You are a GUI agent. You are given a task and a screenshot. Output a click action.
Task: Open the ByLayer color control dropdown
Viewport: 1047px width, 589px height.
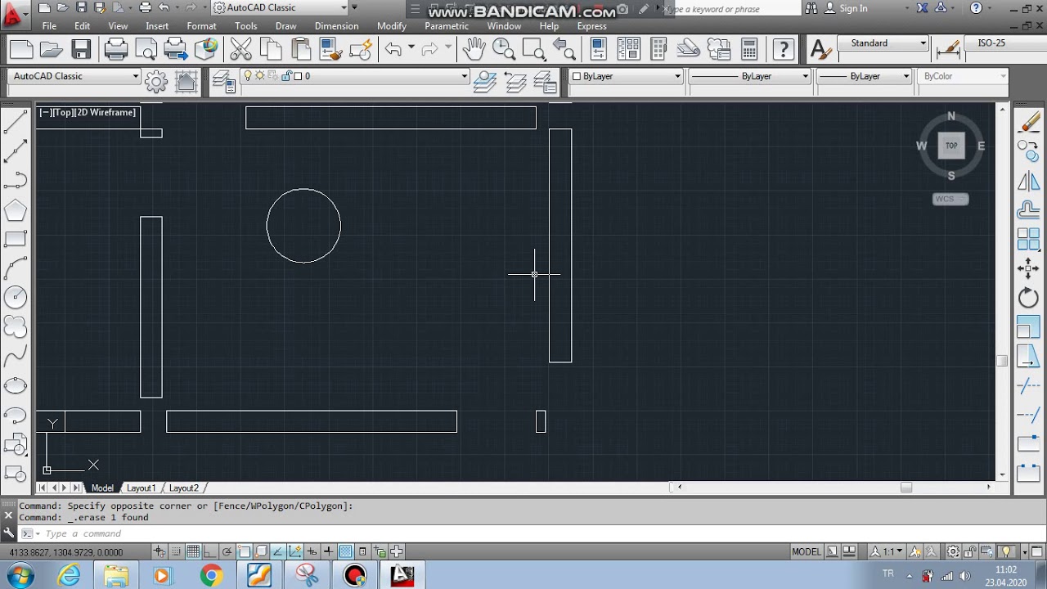point(626,76)
